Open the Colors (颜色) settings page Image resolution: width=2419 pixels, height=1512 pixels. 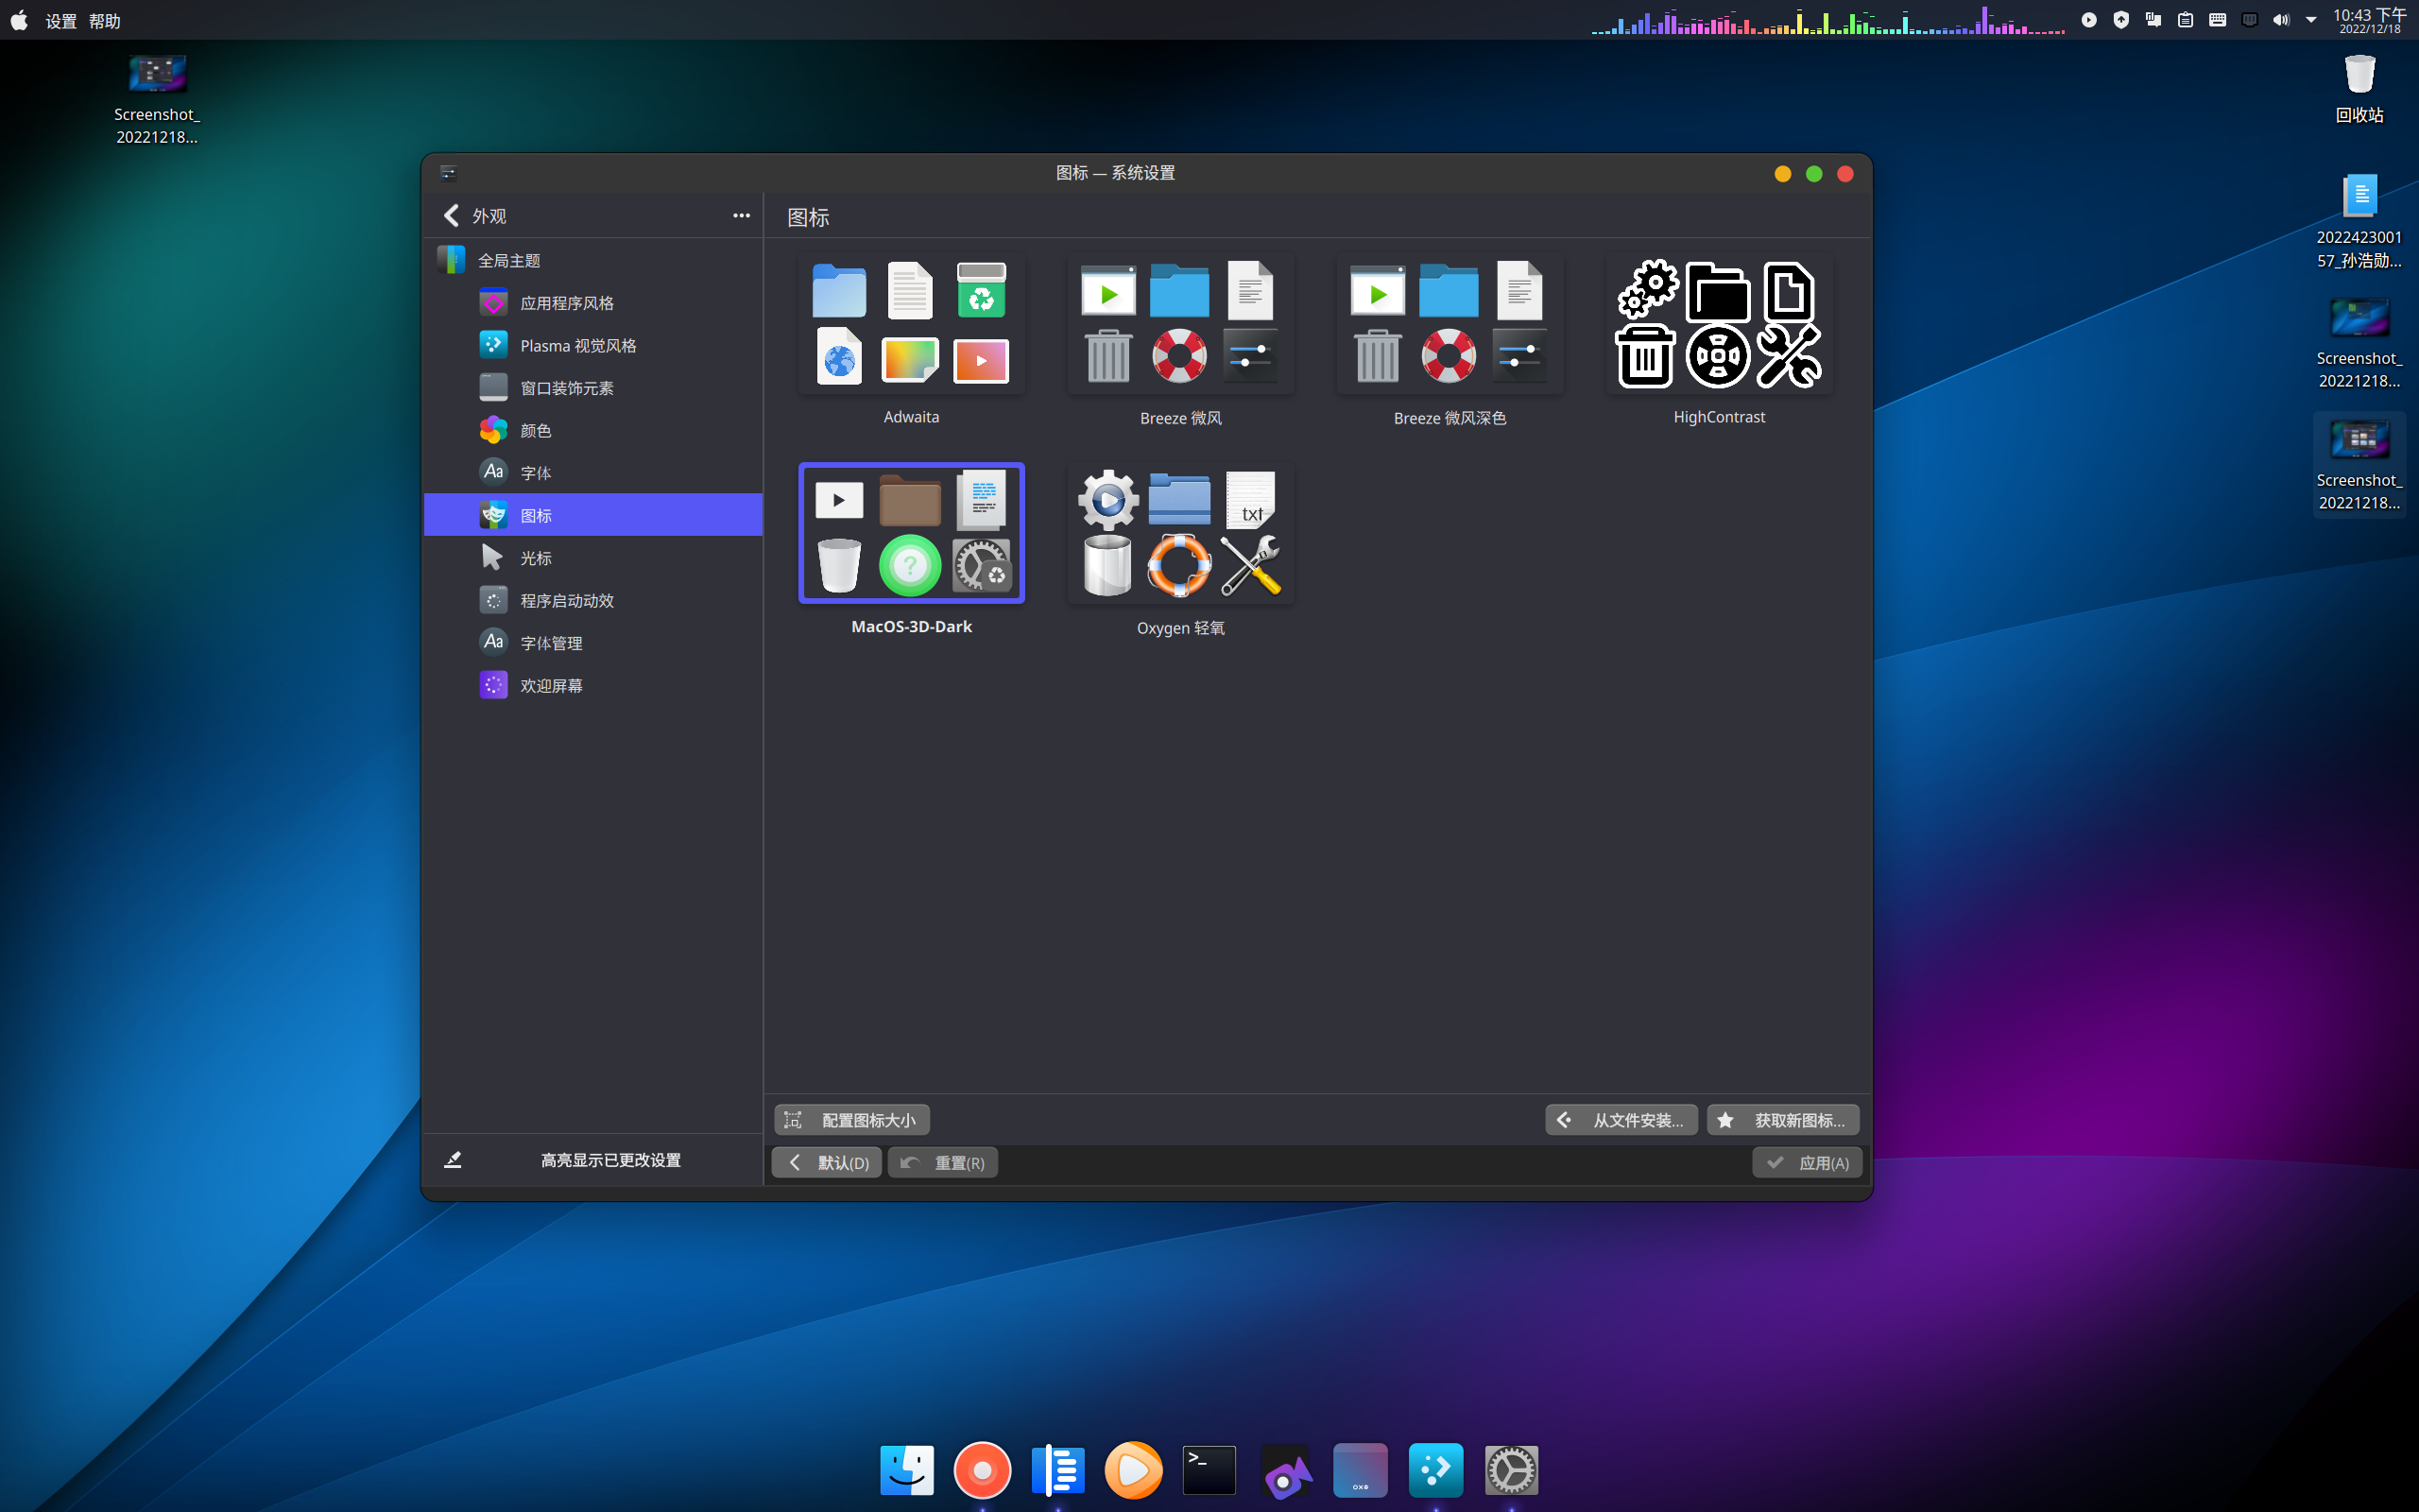click(535, 431)
